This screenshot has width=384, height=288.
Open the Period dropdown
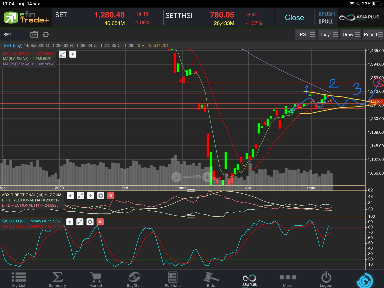pos(373,35)
